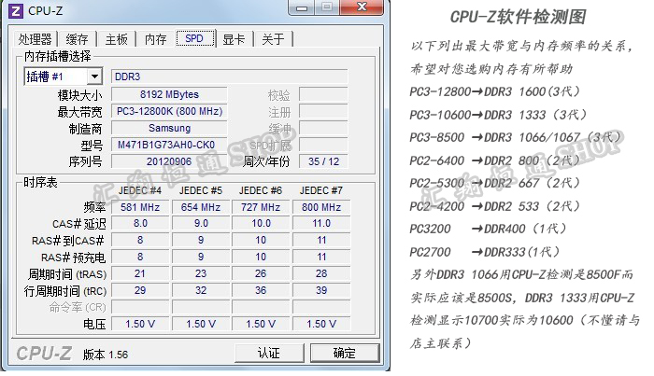Click the tRC value 29
Image resolution: width=654 pixels, height=376 pixels.
(x=140, y=290)
